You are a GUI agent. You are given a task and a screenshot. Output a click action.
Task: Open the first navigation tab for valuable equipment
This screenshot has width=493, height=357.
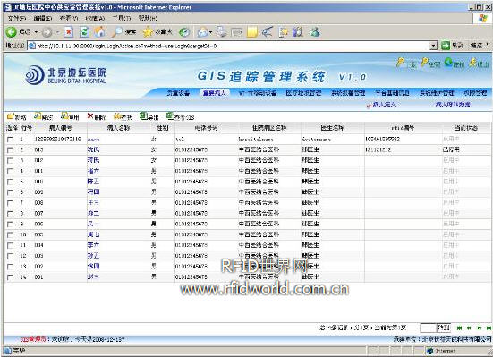tap(178, 93)
